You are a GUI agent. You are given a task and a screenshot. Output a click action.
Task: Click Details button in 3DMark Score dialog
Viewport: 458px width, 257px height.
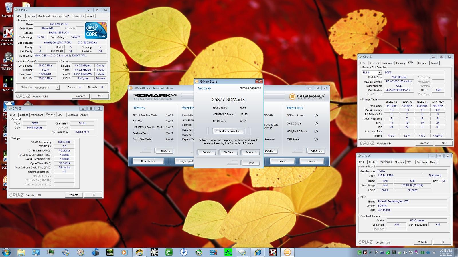tap(207, 152)
